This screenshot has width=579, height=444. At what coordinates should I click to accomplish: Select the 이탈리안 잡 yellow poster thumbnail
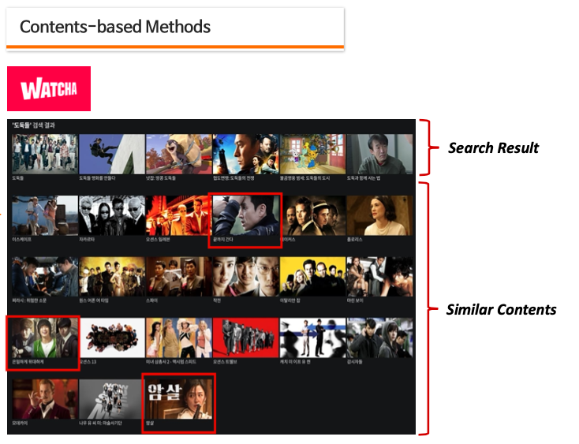tap(312, 277)
